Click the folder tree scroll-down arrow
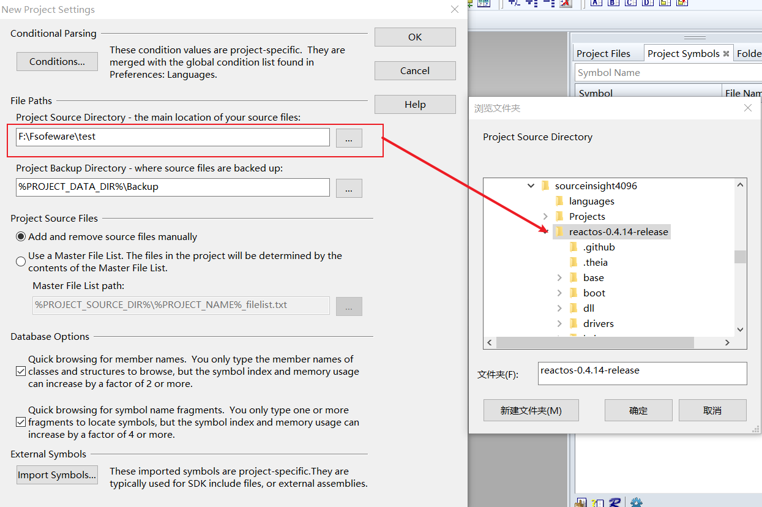The image size is (762, 507). pos(741,329)
